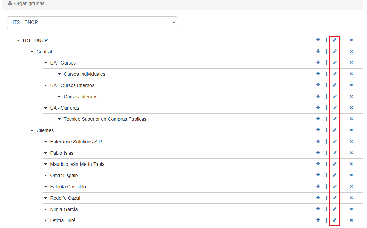This screenshot has height=228, width=367.
Task: Click the Rodolfo Cazal tree entry
Action: coord(65,198)
